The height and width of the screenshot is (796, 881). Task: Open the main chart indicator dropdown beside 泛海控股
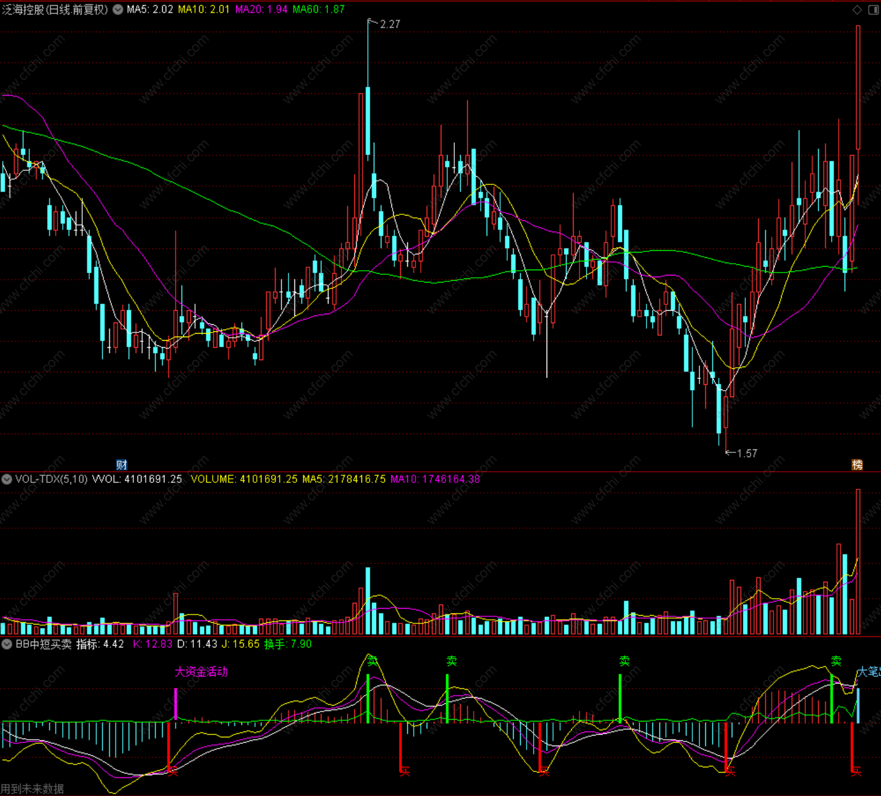[118, 9]
